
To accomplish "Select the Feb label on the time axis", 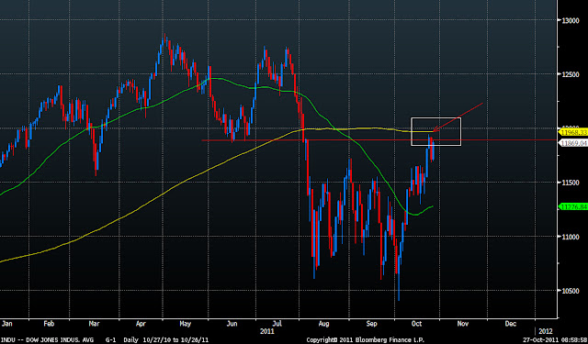I will tap(49, 324).
